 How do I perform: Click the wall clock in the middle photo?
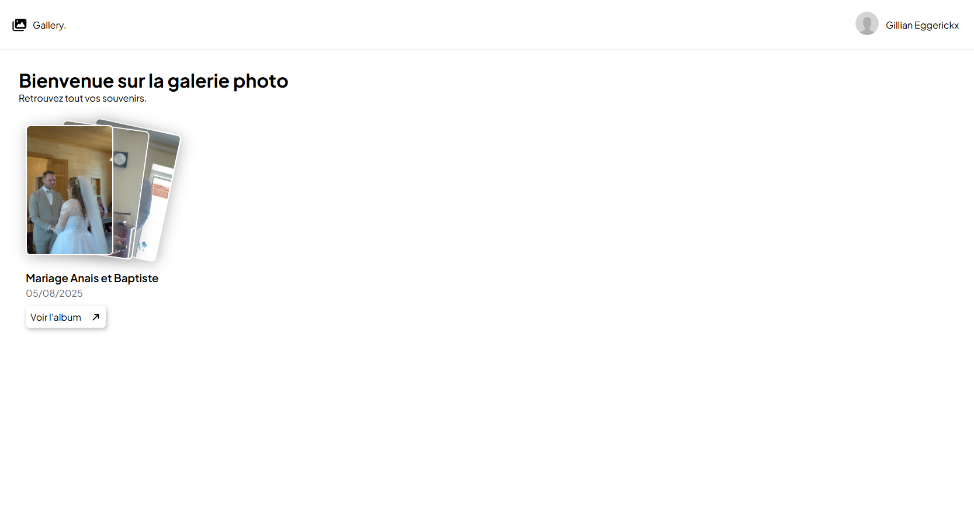click(x=120, y=159)
